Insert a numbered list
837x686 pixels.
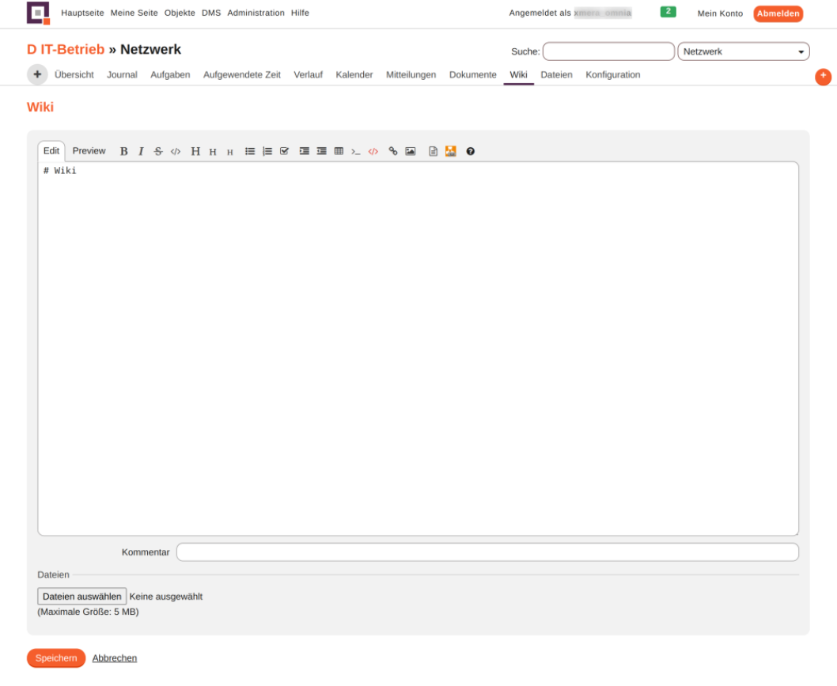[x=266, y=151]
